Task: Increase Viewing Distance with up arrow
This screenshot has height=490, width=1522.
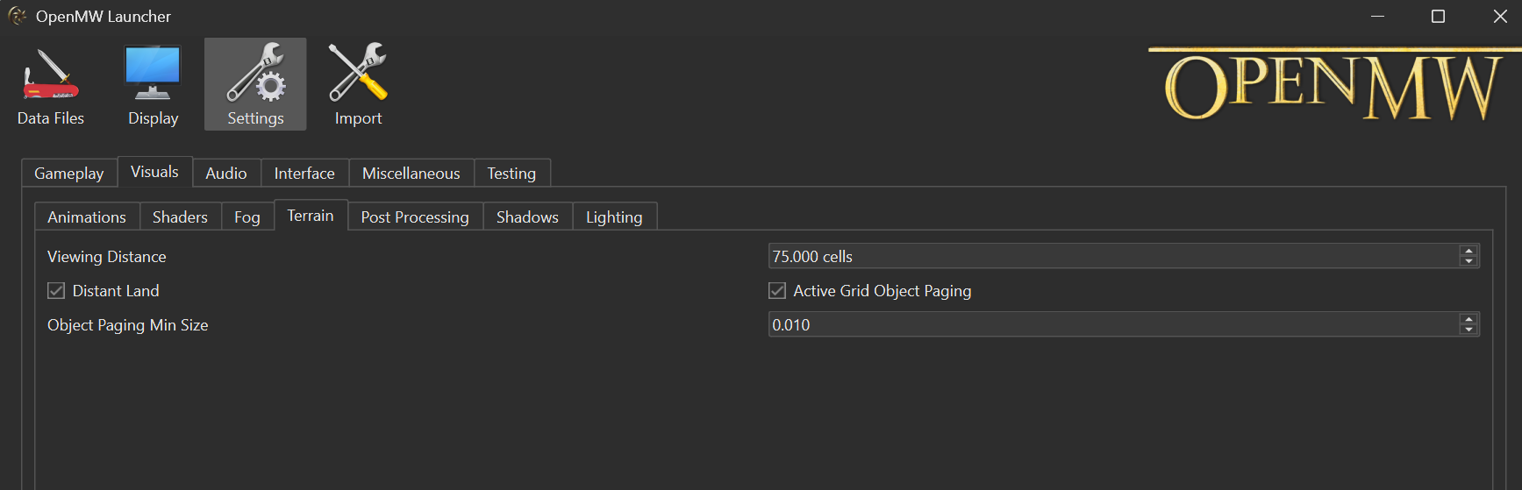Action: click(x=1468, y=251)
